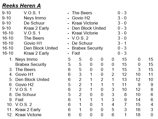Select 'Neys Immo' in standings rank 1
158x119 pixels.
click(x=26, y=59)
